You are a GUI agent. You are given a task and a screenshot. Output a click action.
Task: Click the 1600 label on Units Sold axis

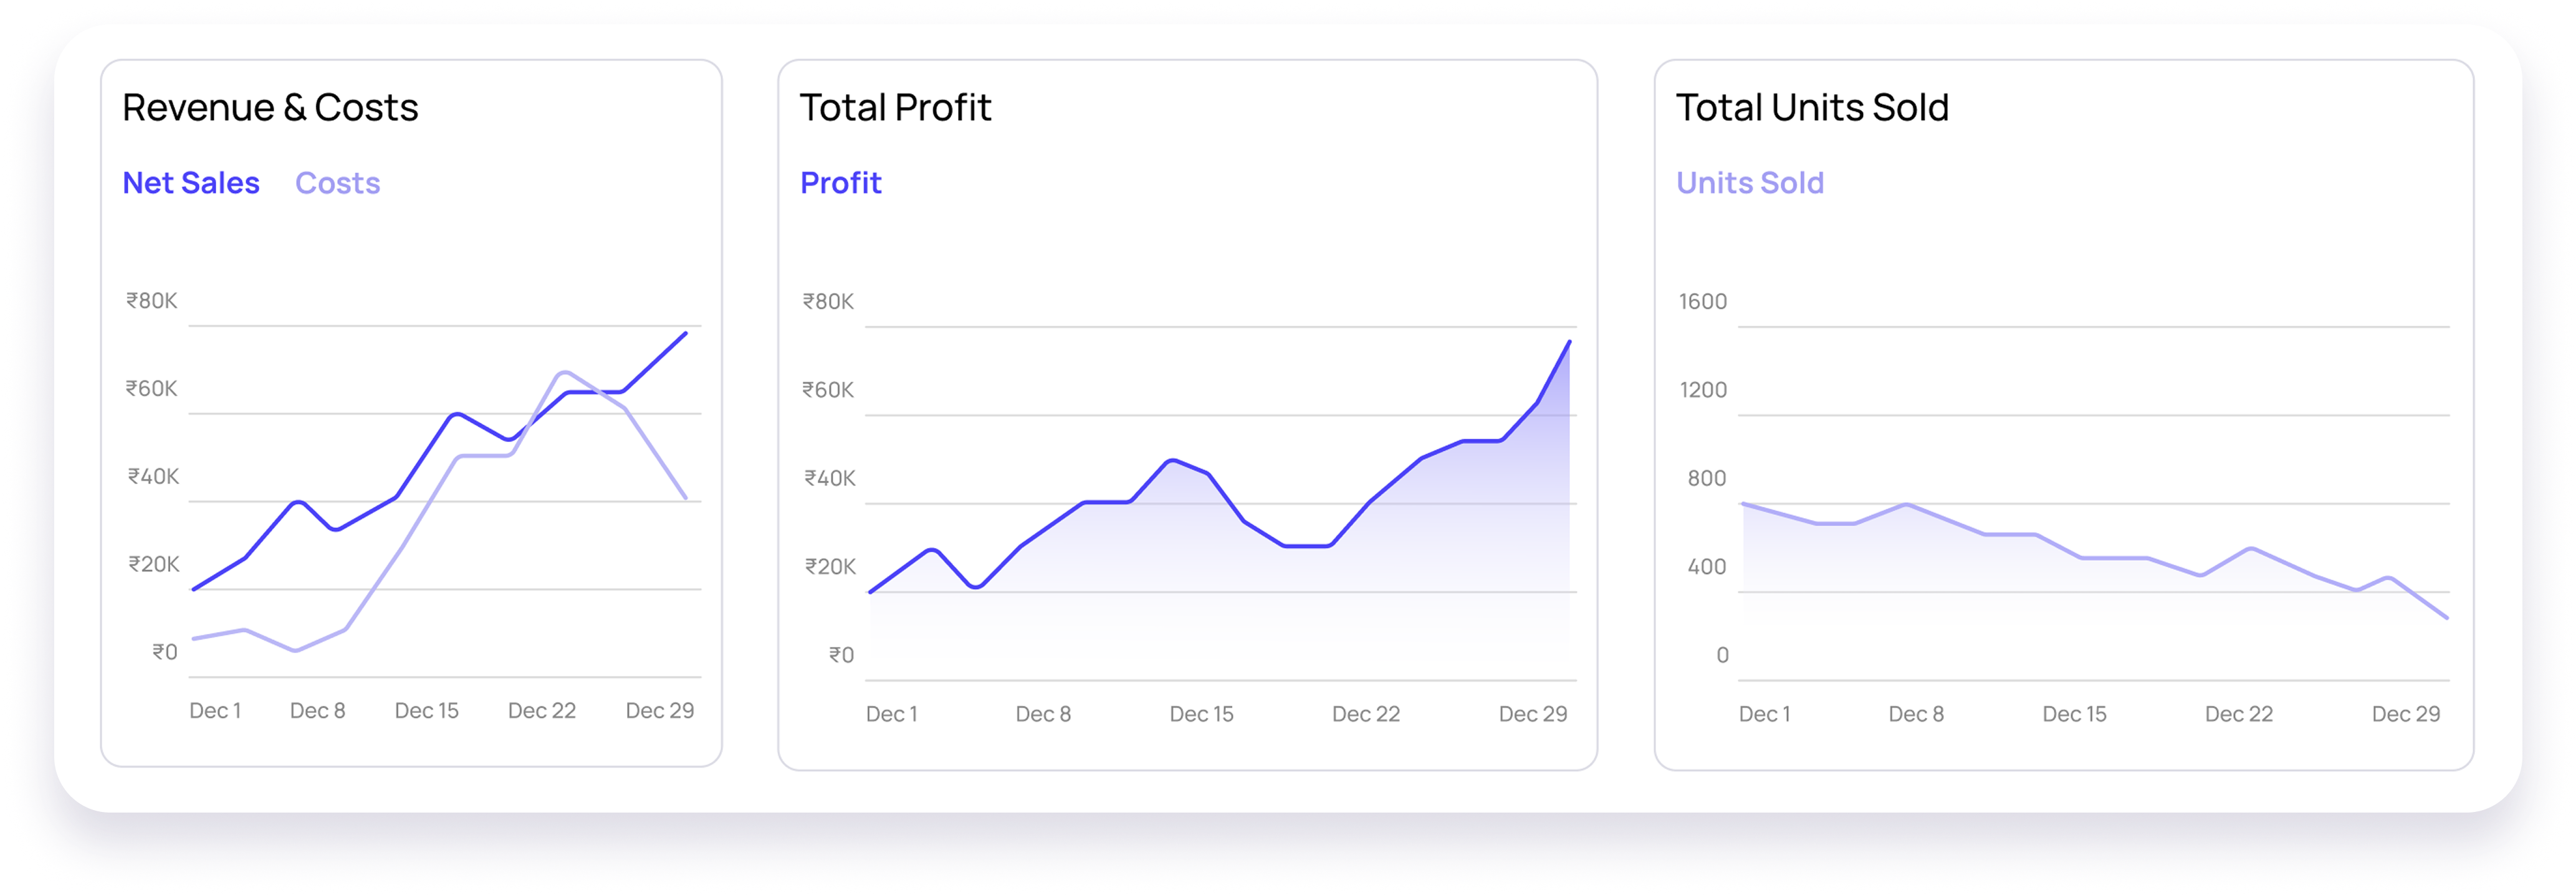point(1702,301)
